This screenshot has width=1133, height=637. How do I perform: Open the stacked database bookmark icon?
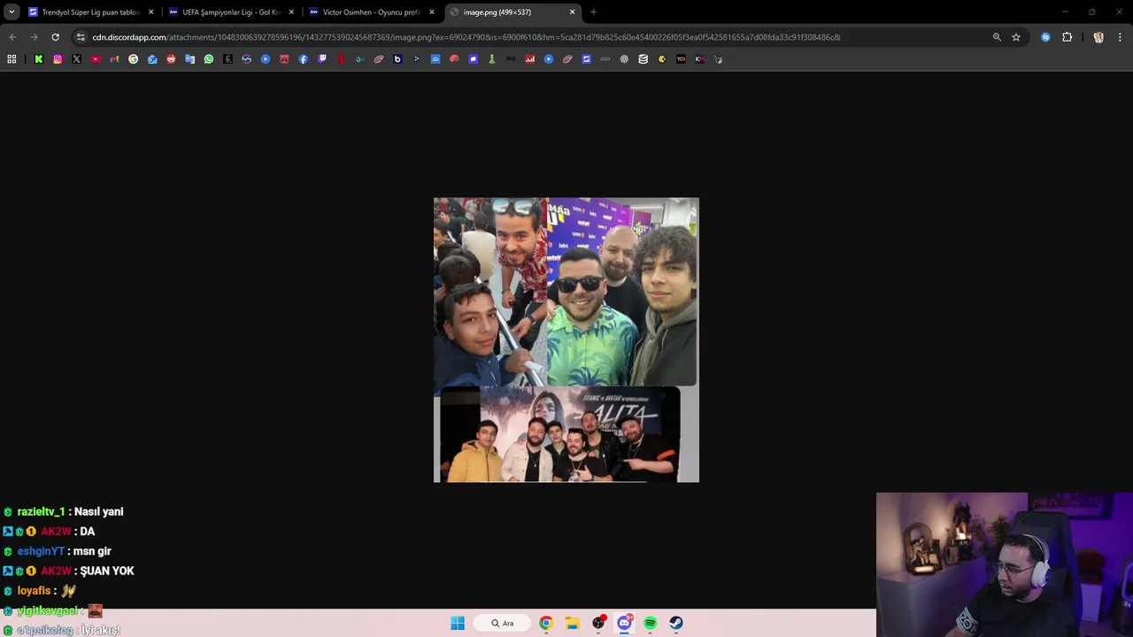(x=643, y=59)
